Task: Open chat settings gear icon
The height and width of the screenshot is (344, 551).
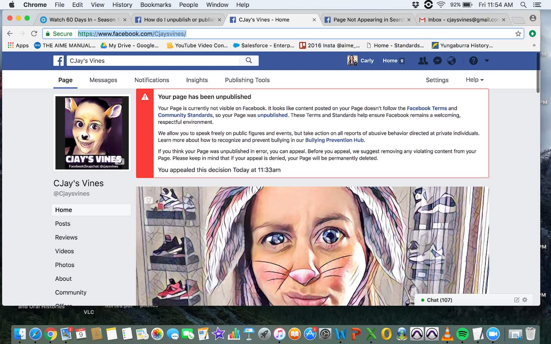Action: (x=525, y=300)
